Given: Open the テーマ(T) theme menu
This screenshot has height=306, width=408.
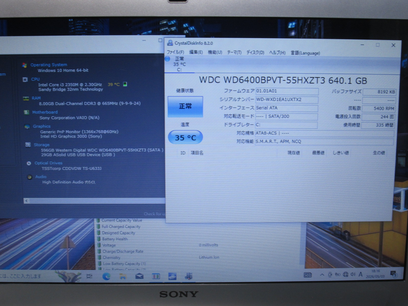Looking at the screenshot, I should tap(234, 52).
